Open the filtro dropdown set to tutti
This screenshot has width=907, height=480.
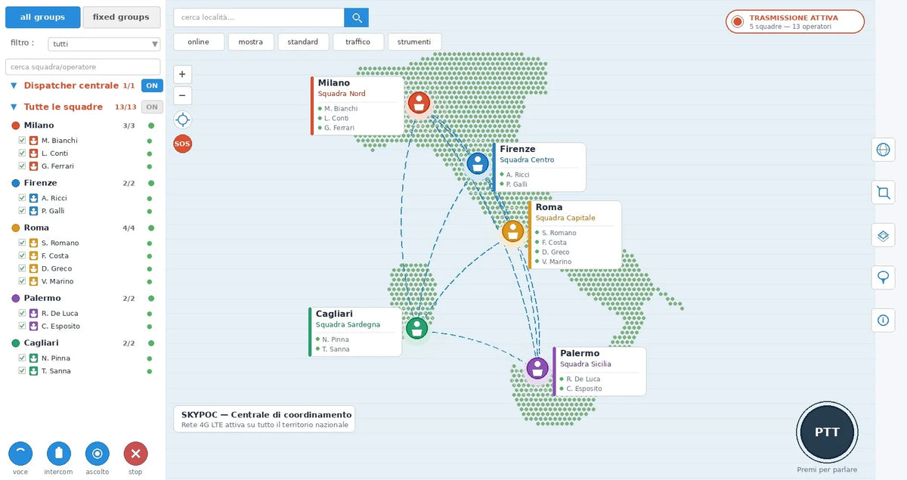(x=104, y=44)
